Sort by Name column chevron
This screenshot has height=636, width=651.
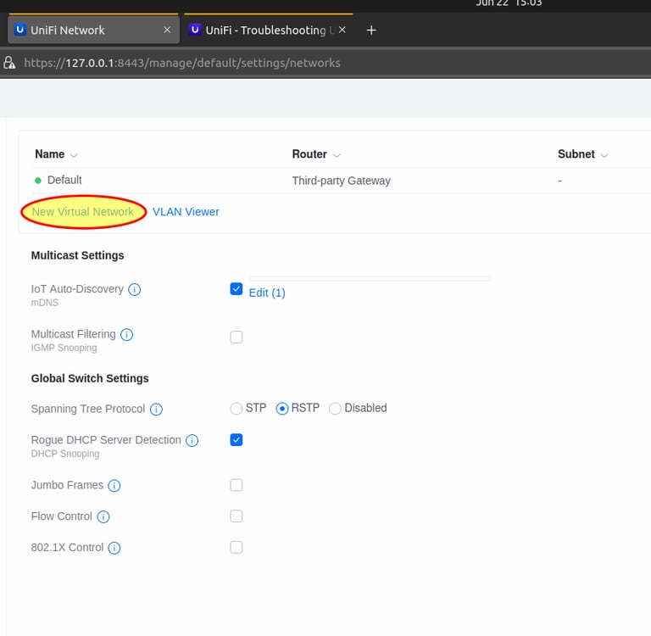point(74,155)
